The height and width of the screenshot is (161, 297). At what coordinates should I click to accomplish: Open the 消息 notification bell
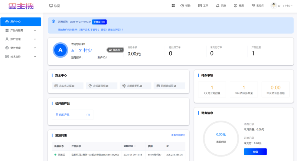tap(221, 6)
